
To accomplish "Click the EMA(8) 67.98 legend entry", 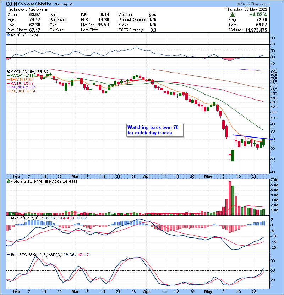I will [x=19, y=79].
